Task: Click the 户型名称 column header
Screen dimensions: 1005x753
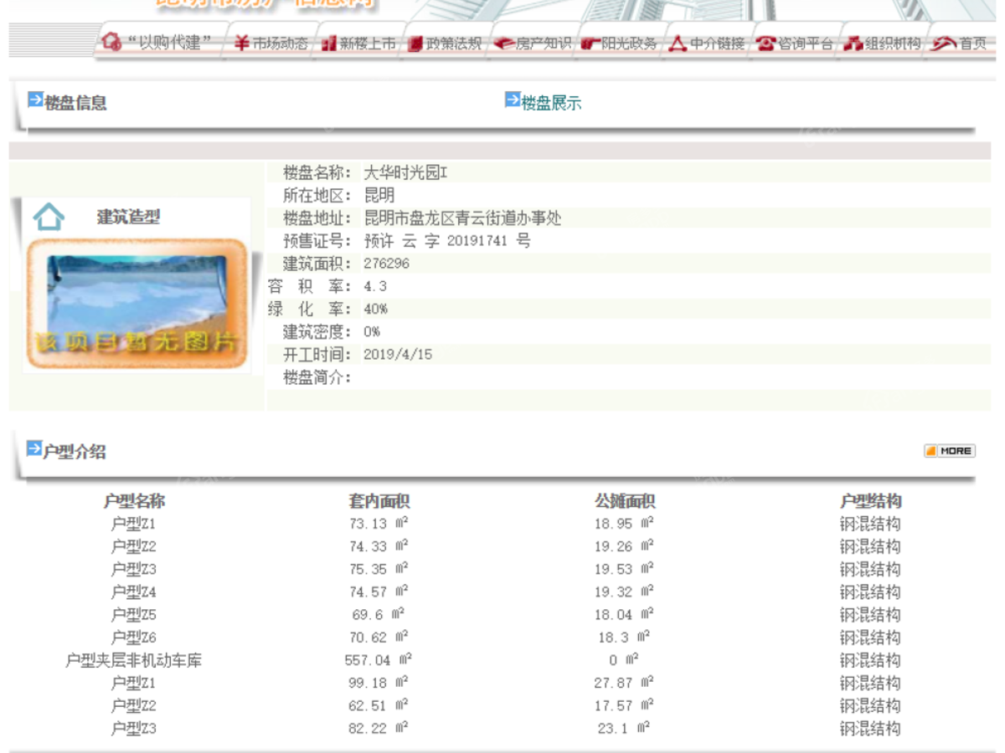Action: [134, 501]
